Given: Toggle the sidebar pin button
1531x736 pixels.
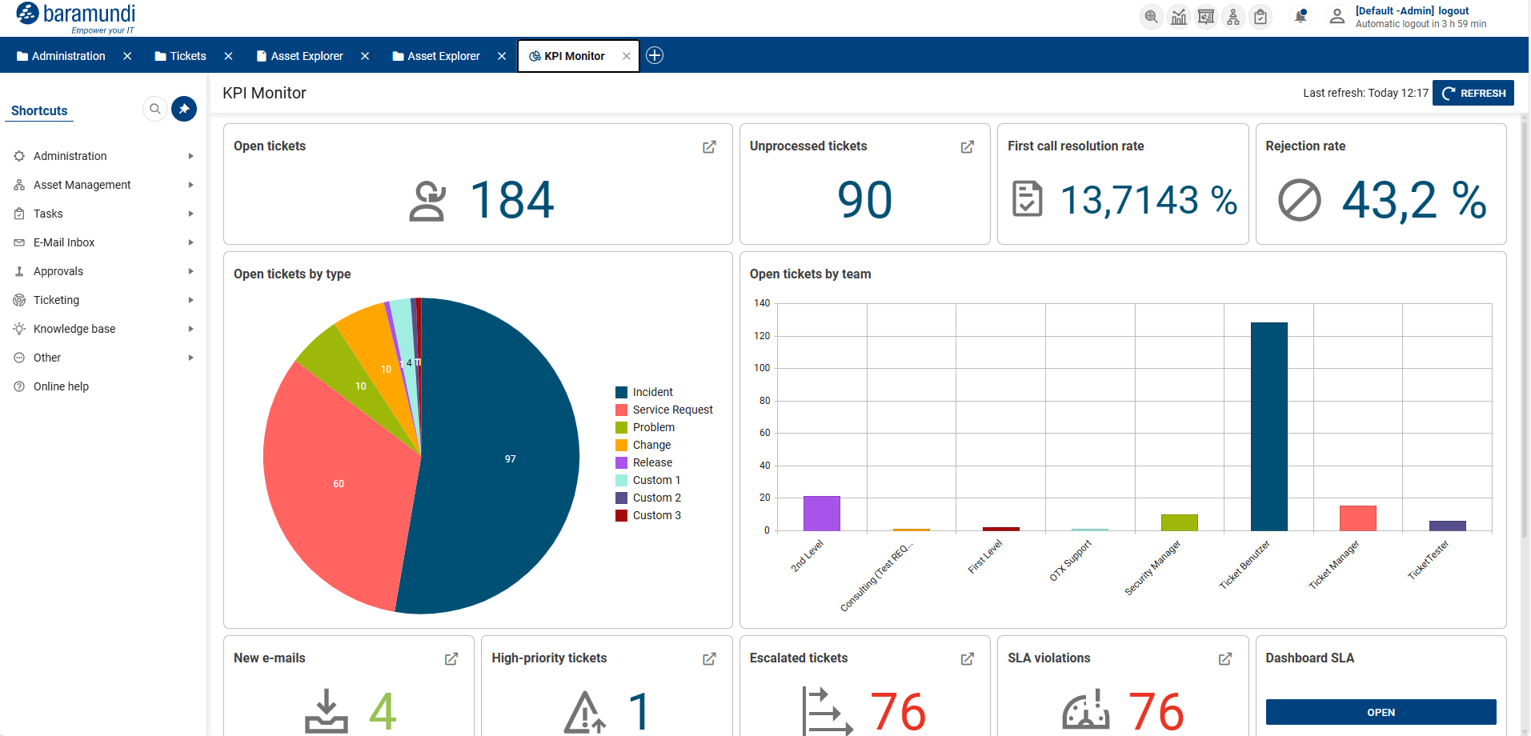Looking at the screenshot, I should tap(184, 109).
